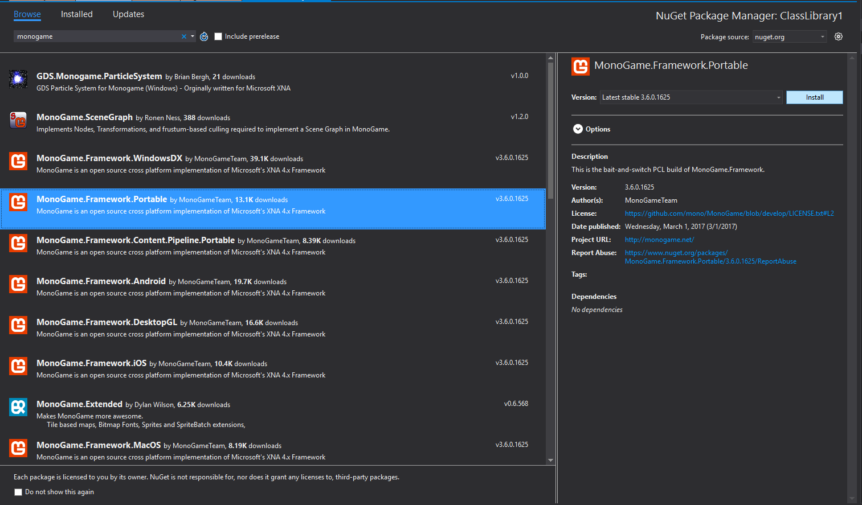Viewport: 862px width, 505px height.
Task: Check Do not show this again
Action: coord(18,492)
